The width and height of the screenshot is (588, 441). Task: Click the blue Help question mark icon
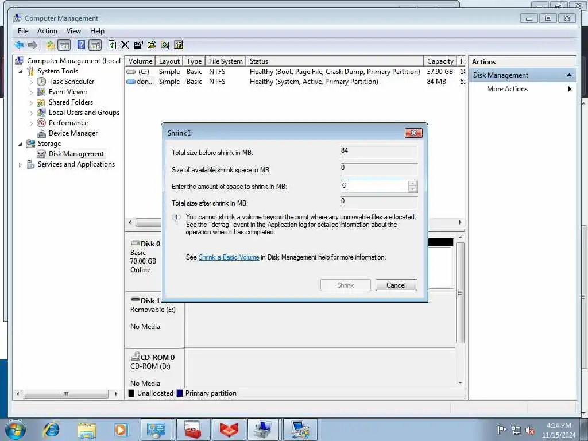point(80,45)
